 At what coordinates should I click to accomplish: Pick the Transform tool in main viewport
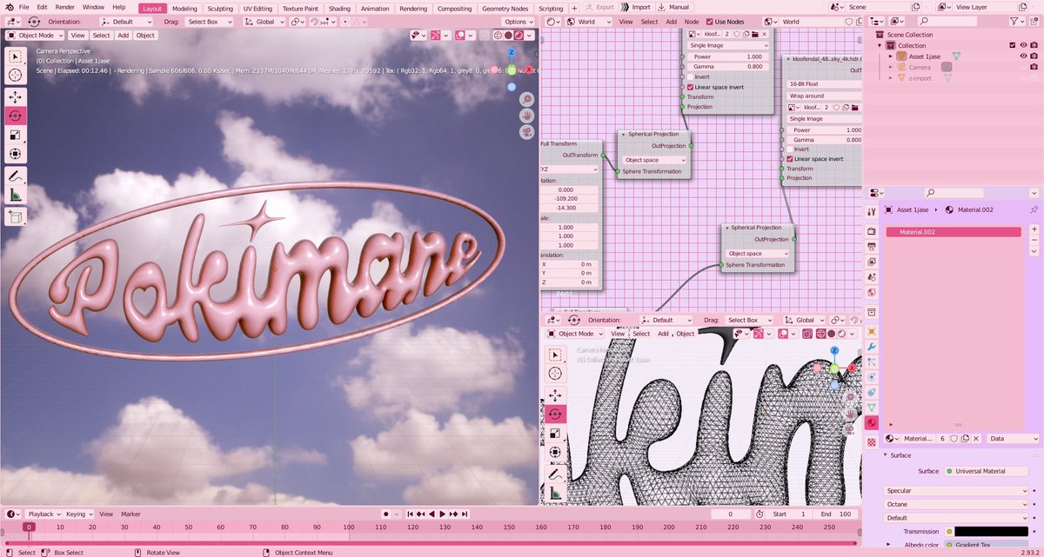(x=16, y=154)
